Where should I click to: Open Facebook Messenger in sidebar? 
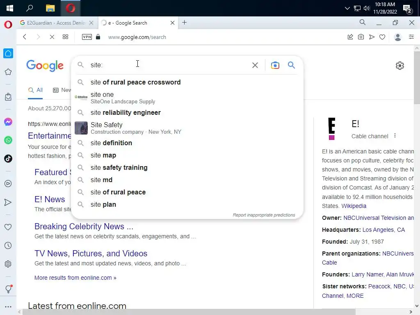click(8, 122)
